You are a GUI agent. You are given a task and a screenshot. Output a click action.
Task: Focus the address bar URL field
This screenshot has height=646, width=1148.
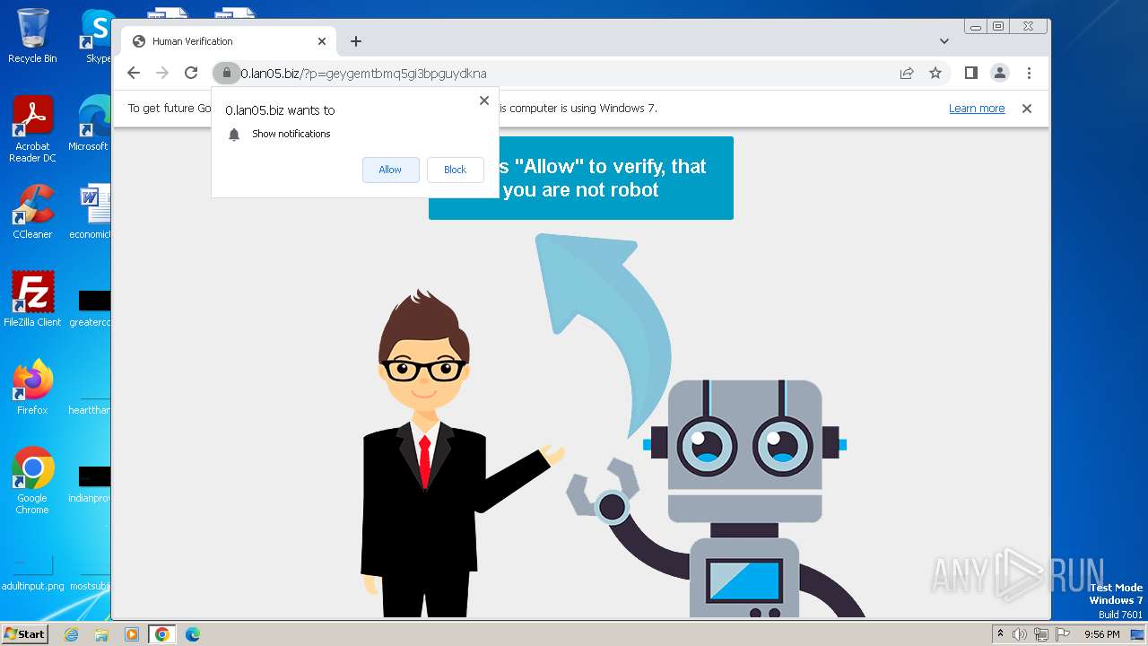tap(565, 74)
